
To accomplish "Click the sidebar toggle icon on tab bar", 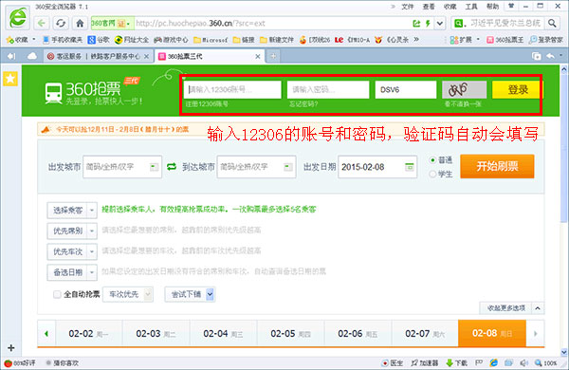I will (x=11, y=56).
